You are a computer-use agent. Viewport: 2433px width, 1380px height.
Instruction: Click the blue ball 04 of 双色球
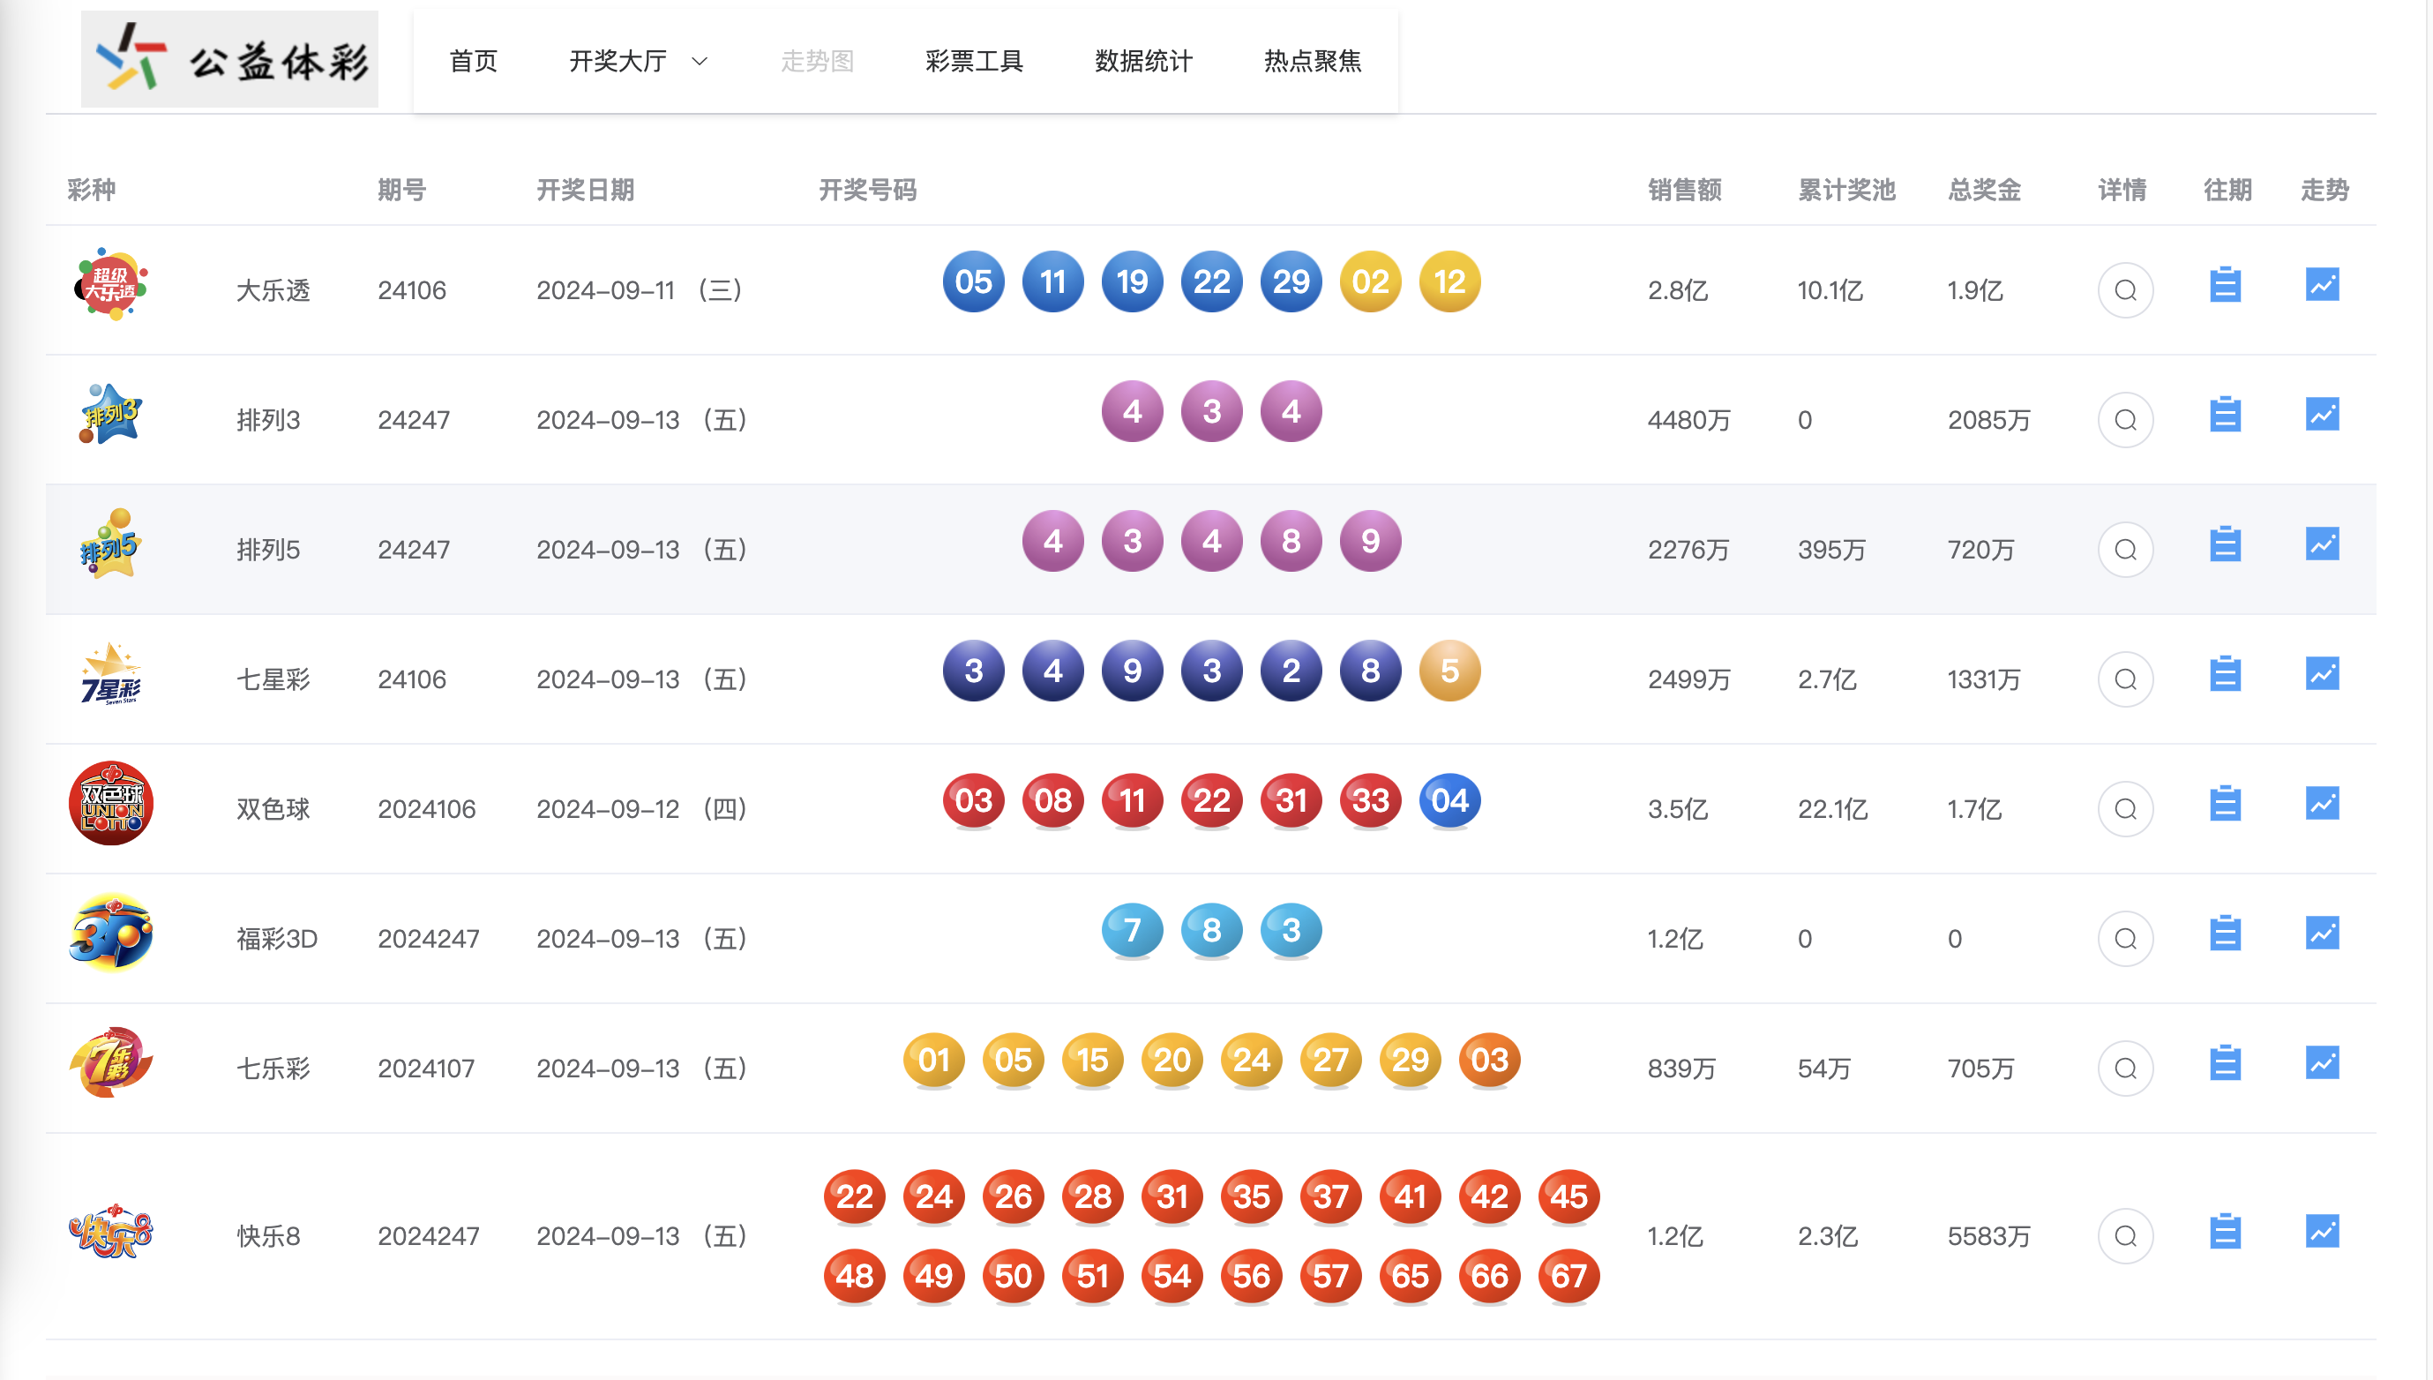[1449, 801]
